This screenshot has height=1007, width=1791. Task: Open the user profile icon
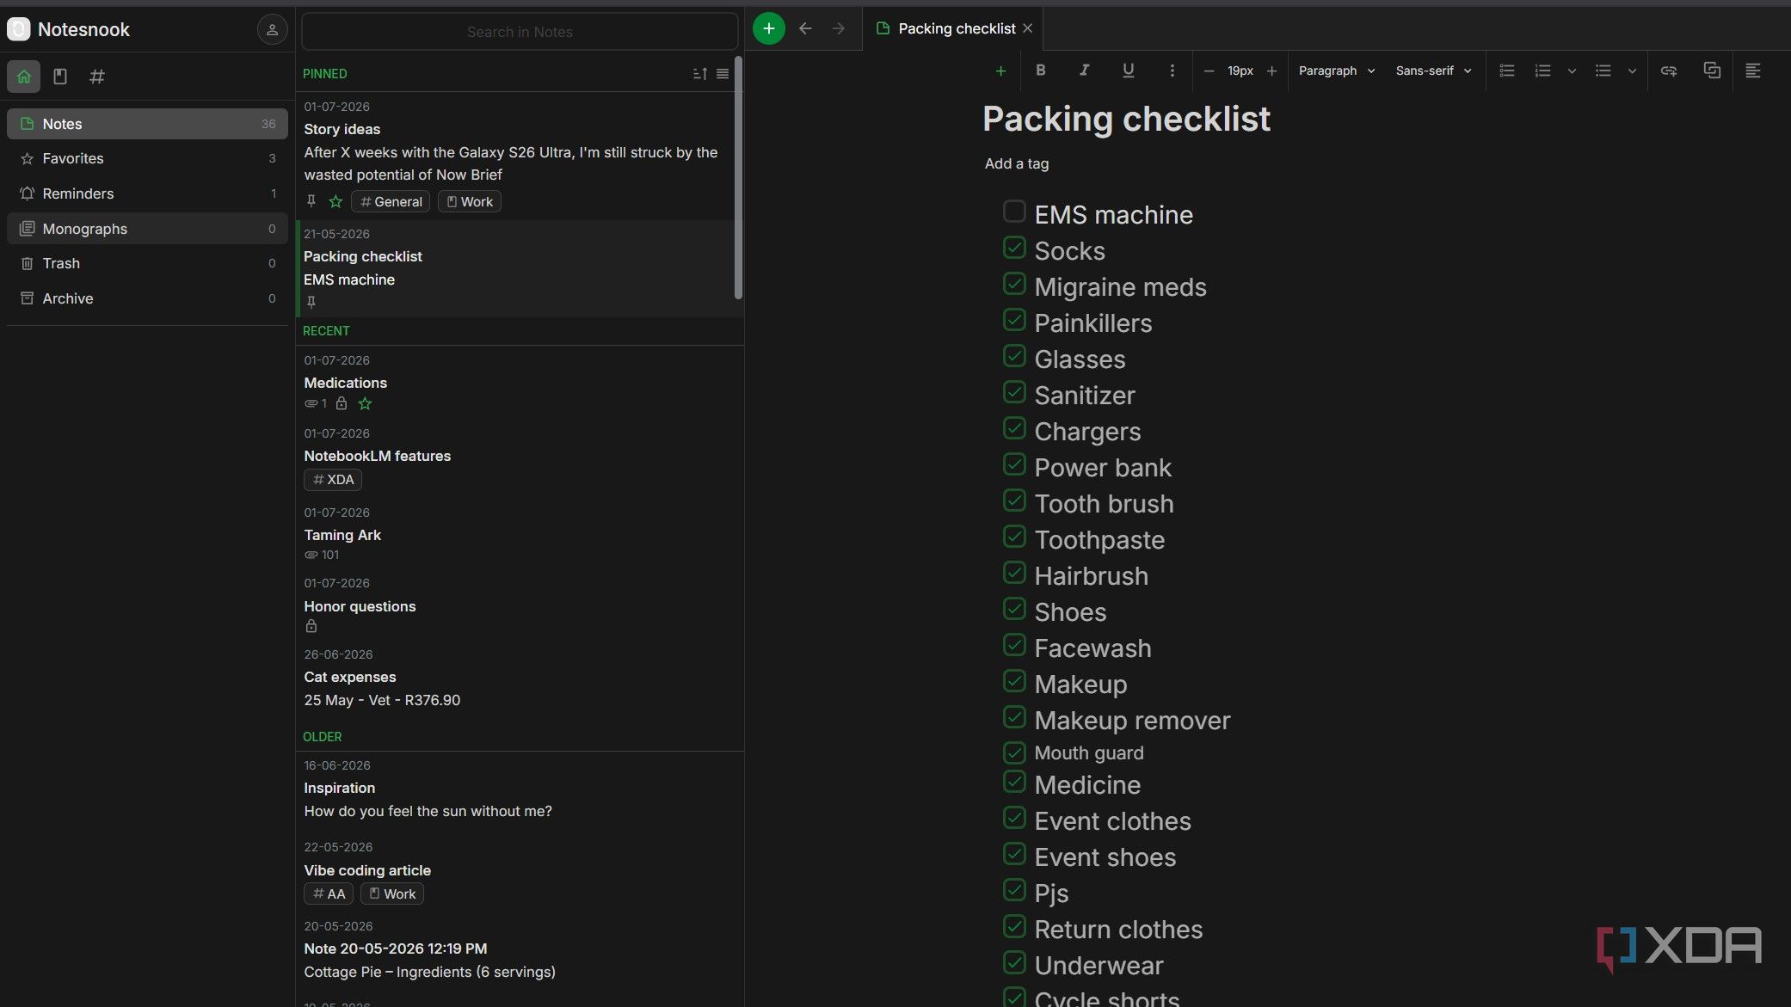(x=272, y=30)
